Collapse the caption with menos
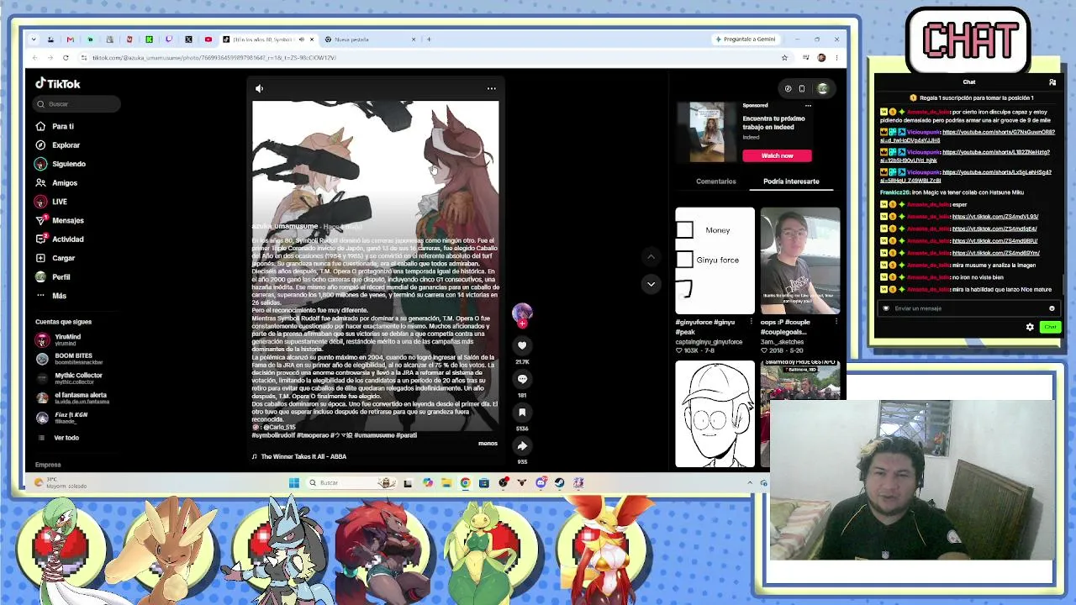The width and height of the screenshot is (1076, 605). coord(488,444)
